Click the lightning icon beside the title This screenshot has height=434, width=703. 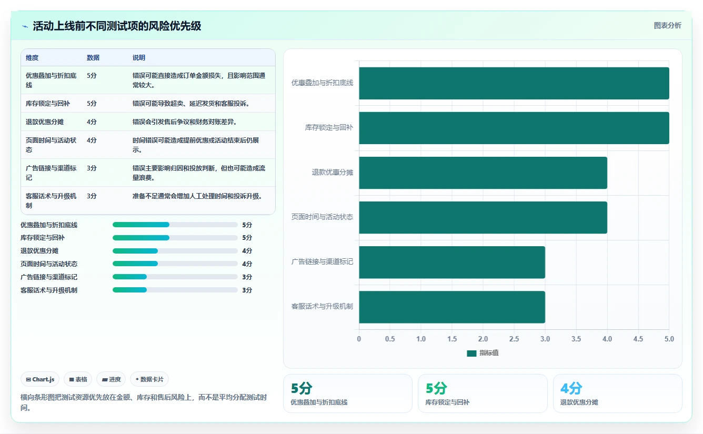pos(25,26)
